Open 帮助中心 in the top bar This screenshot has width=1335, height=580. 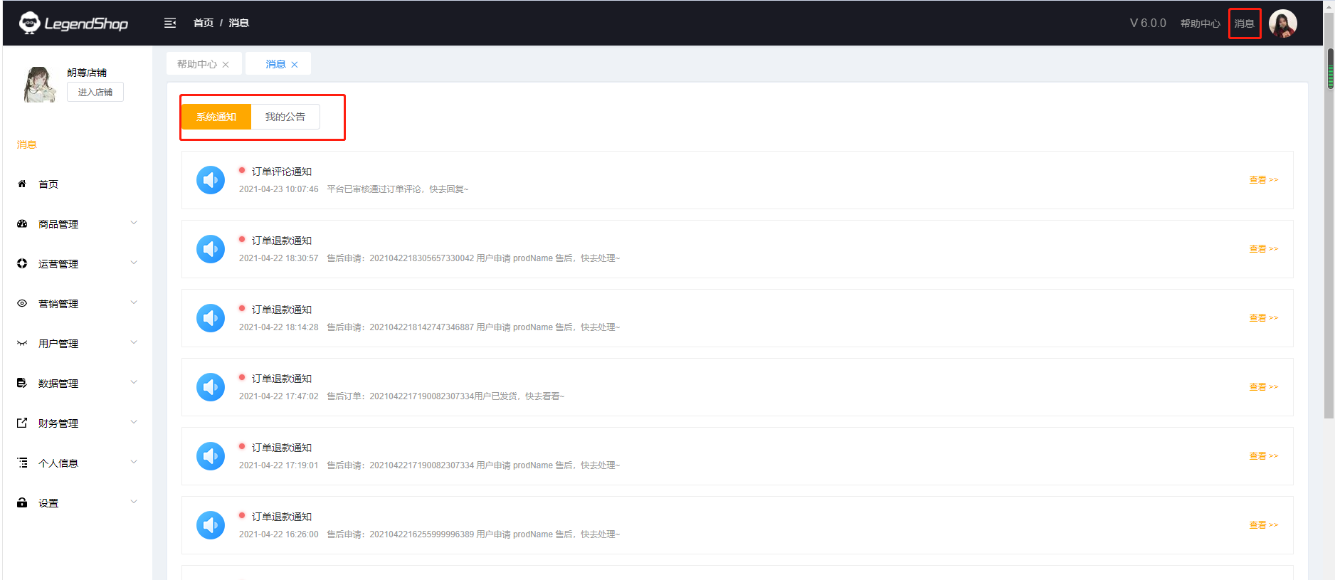[x=1200, y=23]
